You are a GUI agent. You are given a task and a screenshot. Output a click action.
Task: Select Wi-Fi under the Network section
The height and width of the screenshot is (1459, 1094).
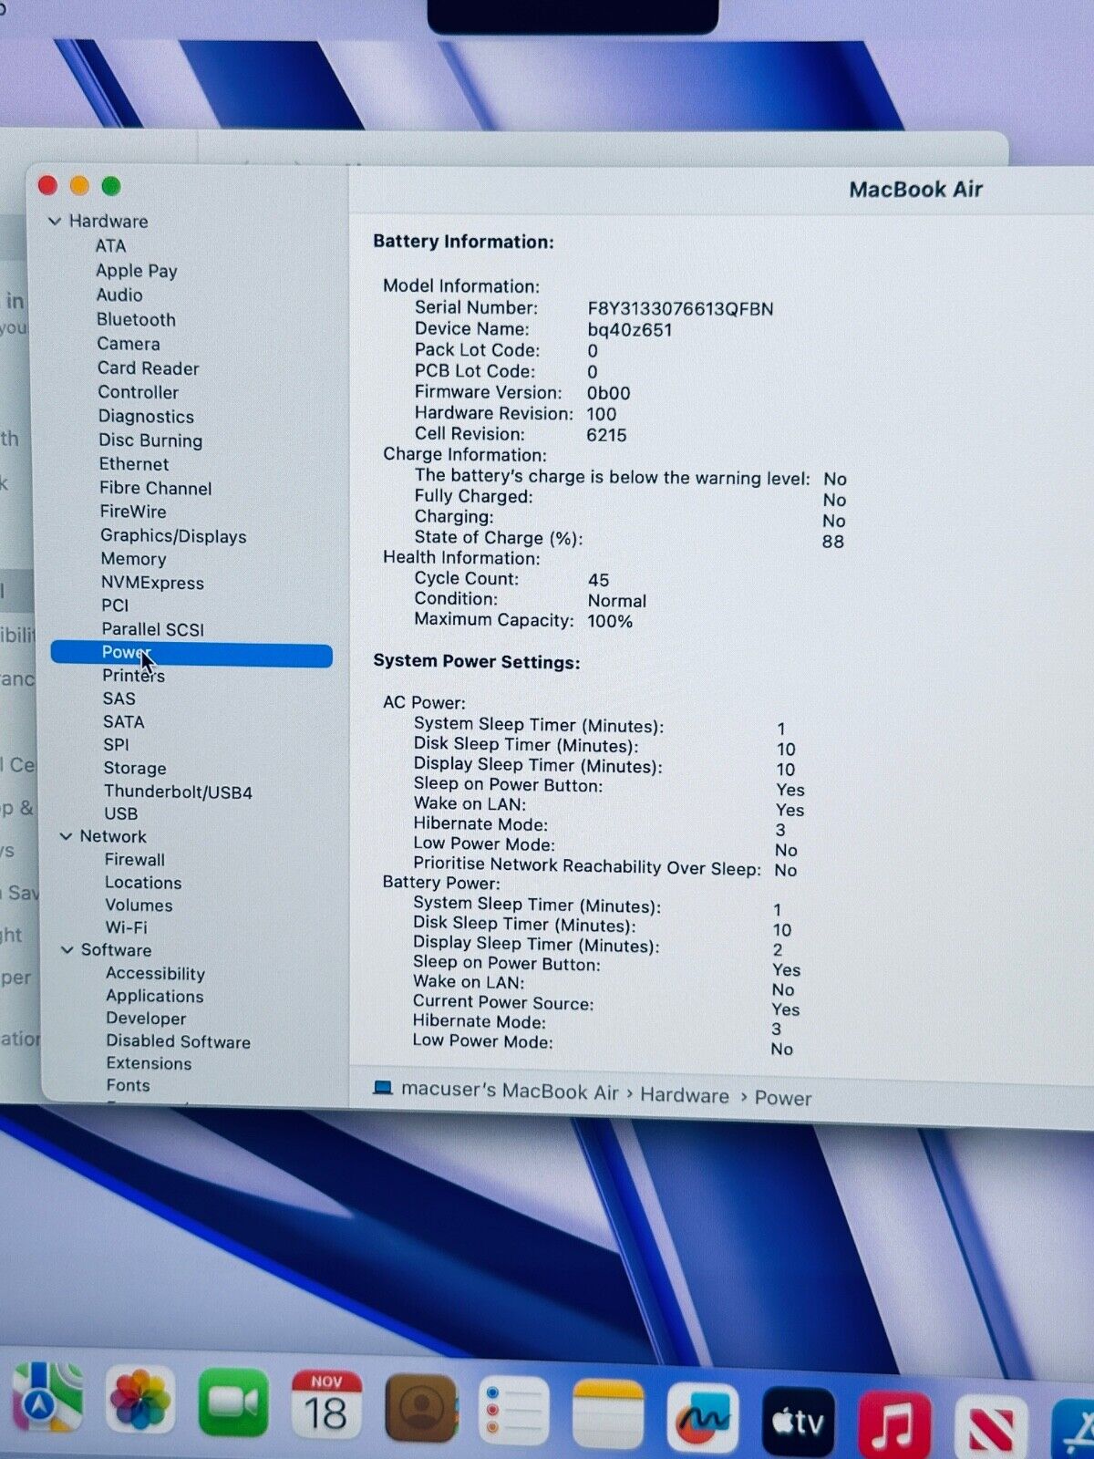click(126, 927)
